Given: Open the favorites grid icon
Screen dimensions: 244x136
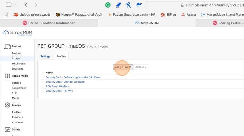Looking at the screenshot, I should (6, 15).
